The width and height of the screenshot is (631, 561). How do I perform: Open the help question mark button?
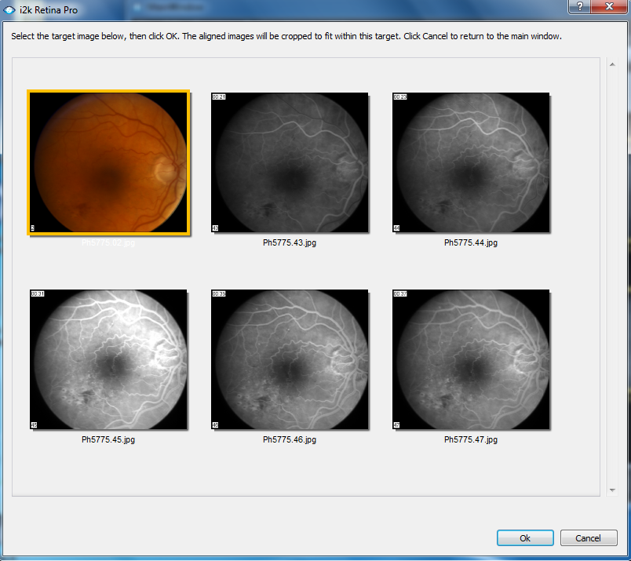coord(579,6)
